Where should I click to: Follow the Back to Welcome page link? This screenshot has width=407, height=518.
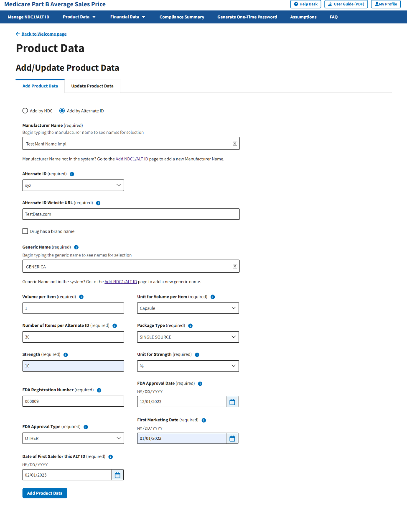(44, 34)
